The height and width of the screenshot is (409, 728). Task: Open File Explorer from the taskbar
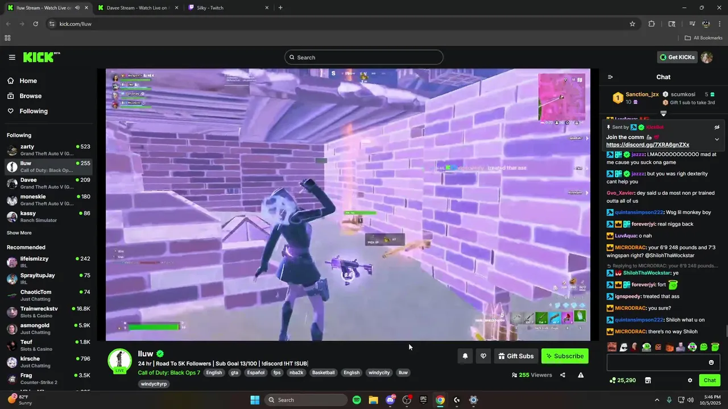[373, 400]
